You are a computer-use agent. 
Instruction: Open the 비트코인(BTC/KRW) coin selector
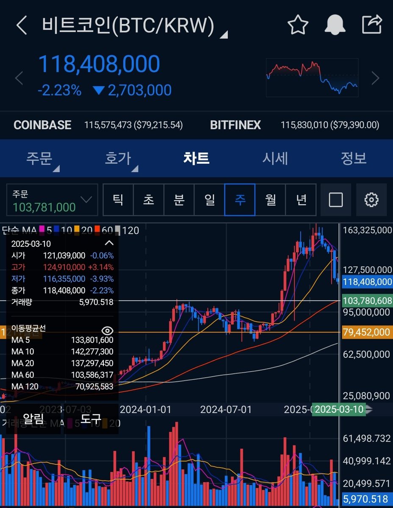(135, 26)
